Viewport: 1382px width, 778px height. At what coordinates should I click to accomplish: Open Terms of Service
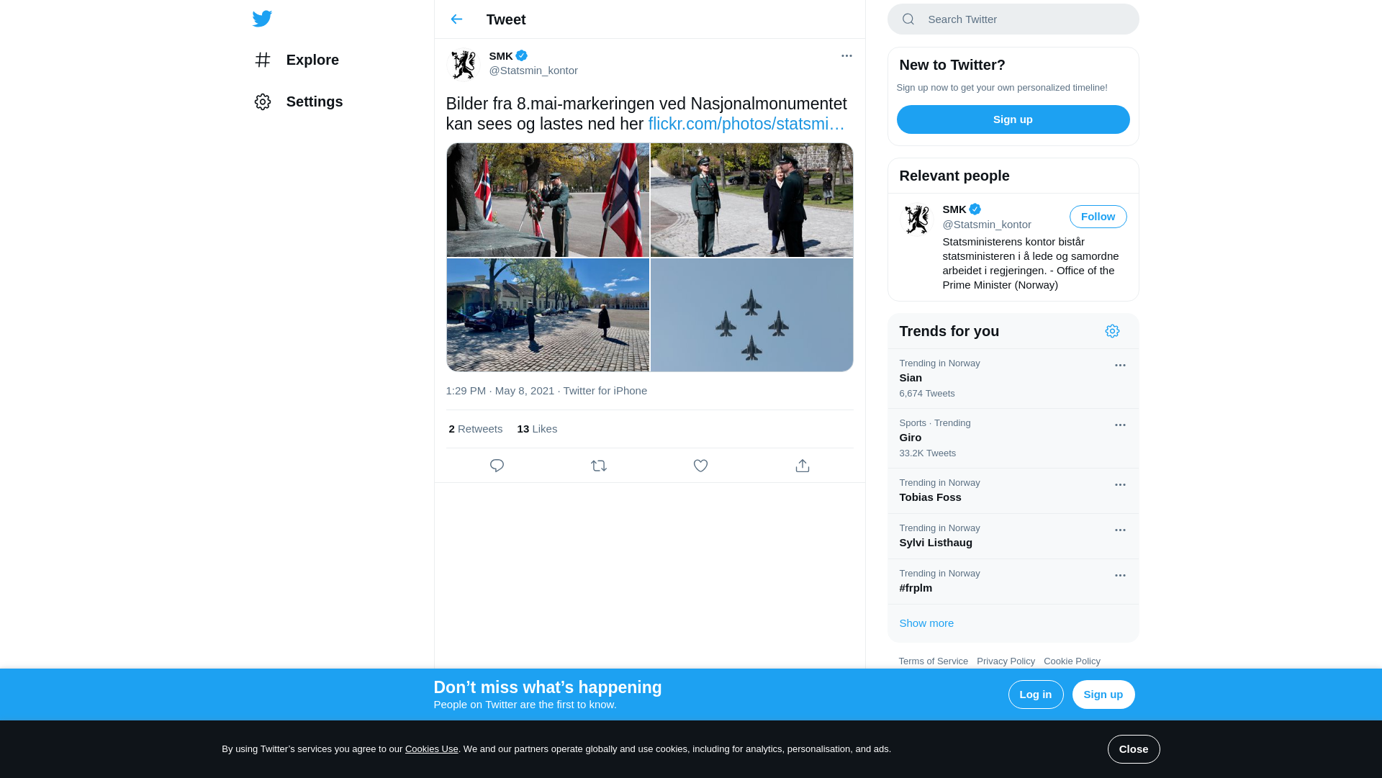[933, 661]
